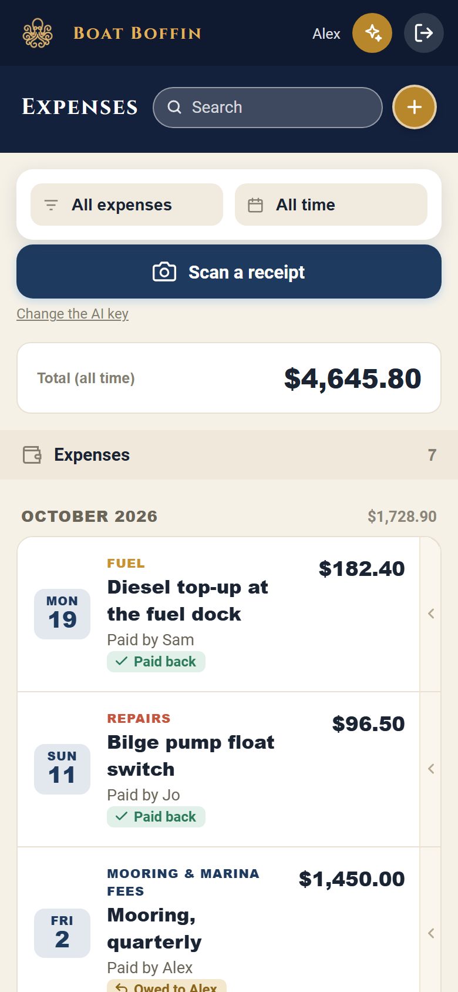
Task: Expand actions chevron for Diesel top-up expense
Action: 431,614
